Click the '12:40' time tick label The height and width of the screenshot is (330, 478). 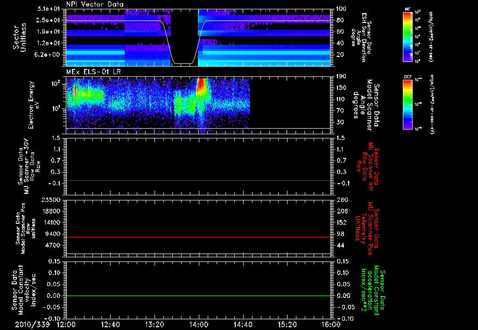tap(110, 324)
